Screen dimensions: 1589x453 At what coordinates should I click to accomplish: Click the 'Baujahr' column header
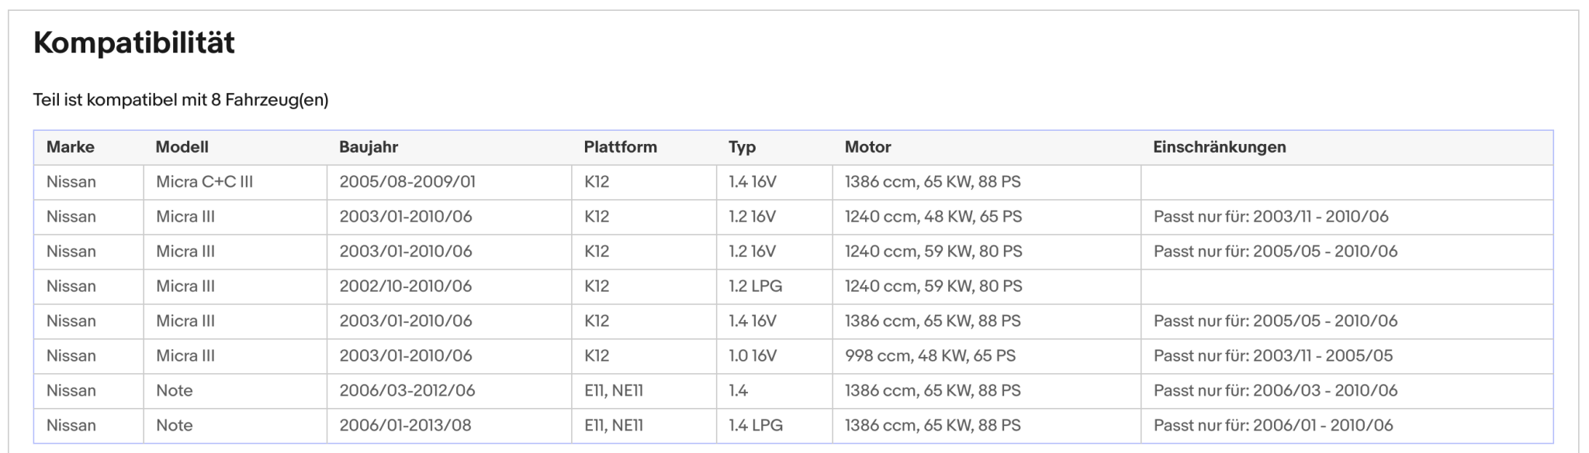(x=369, y=147)
